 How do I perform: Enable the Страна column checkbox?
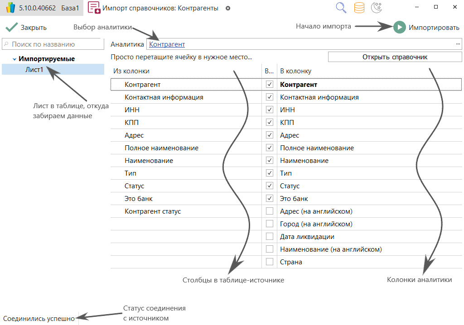(x=270, y=262)
